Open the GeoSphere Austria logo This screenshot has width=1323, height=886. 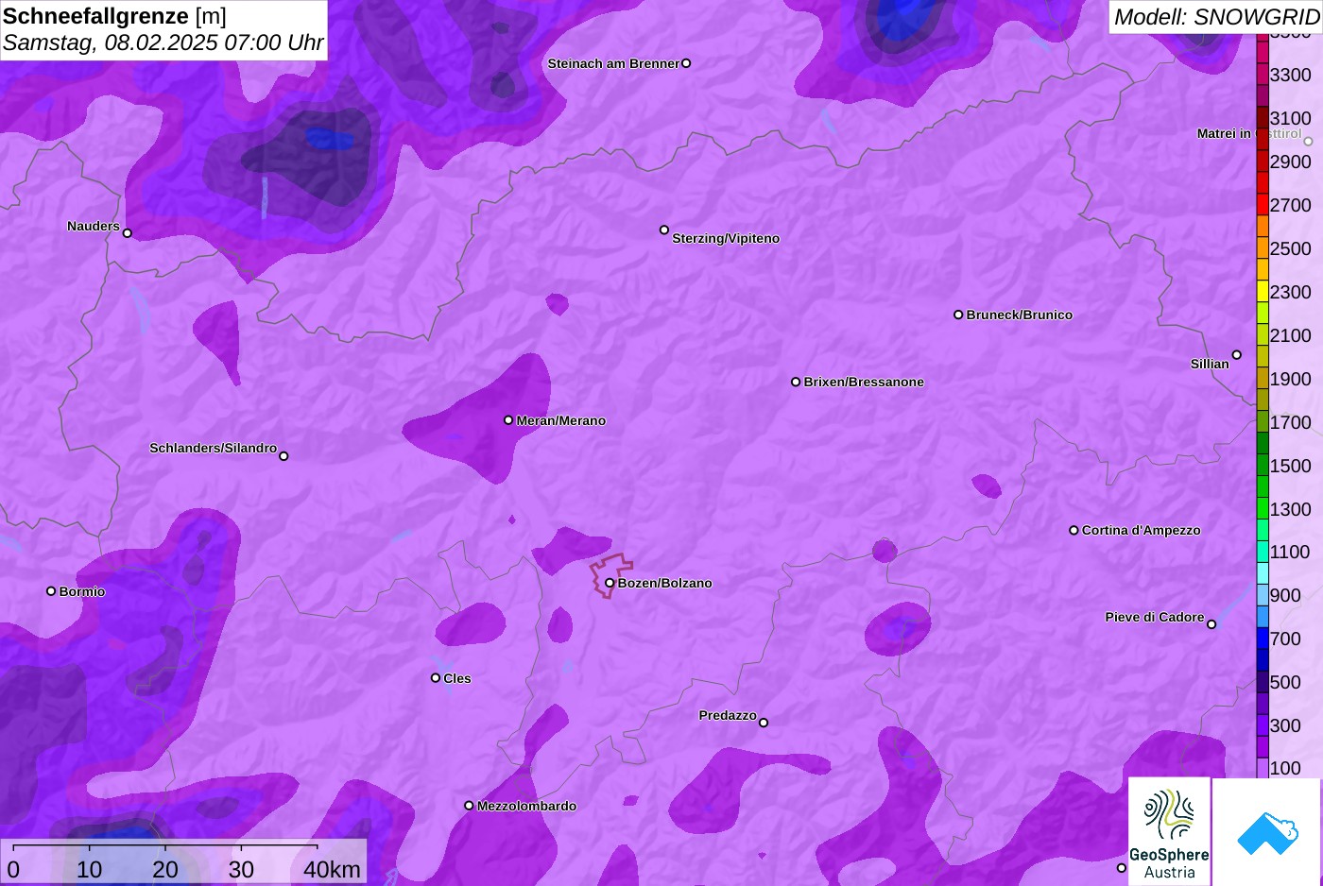pyautogui.click(x=1170, y=832)
